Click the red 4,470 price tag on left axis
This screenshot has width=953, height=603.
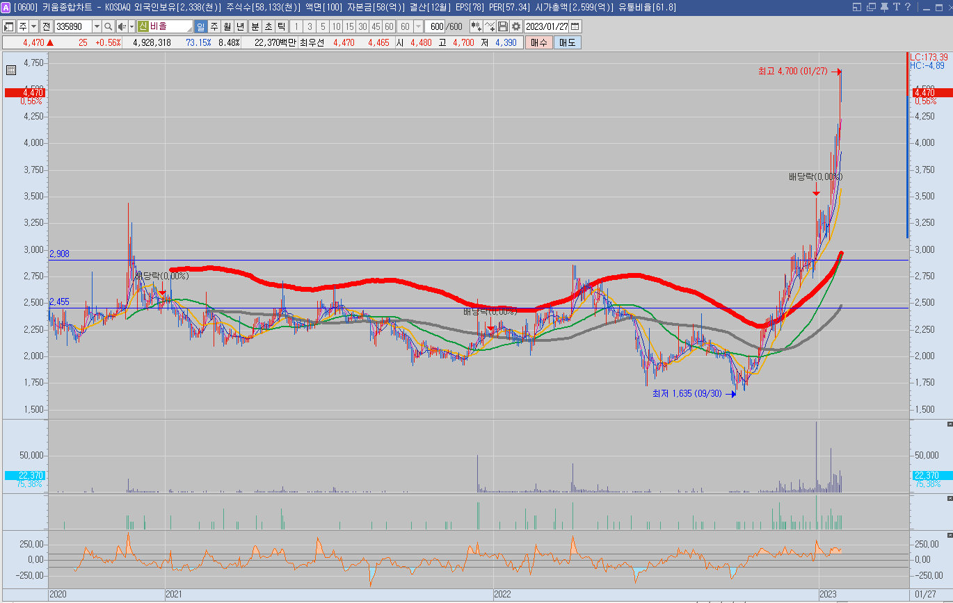click(x=24, y=92)
